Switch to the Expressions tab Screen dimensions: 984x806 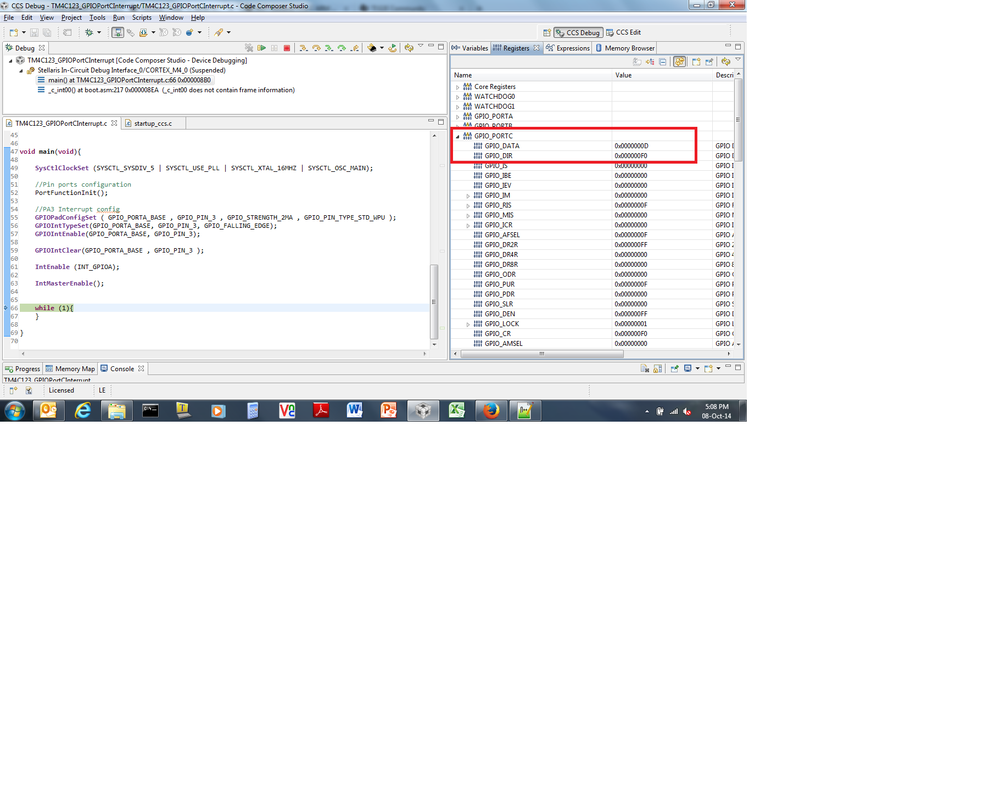tap(568, 48)
